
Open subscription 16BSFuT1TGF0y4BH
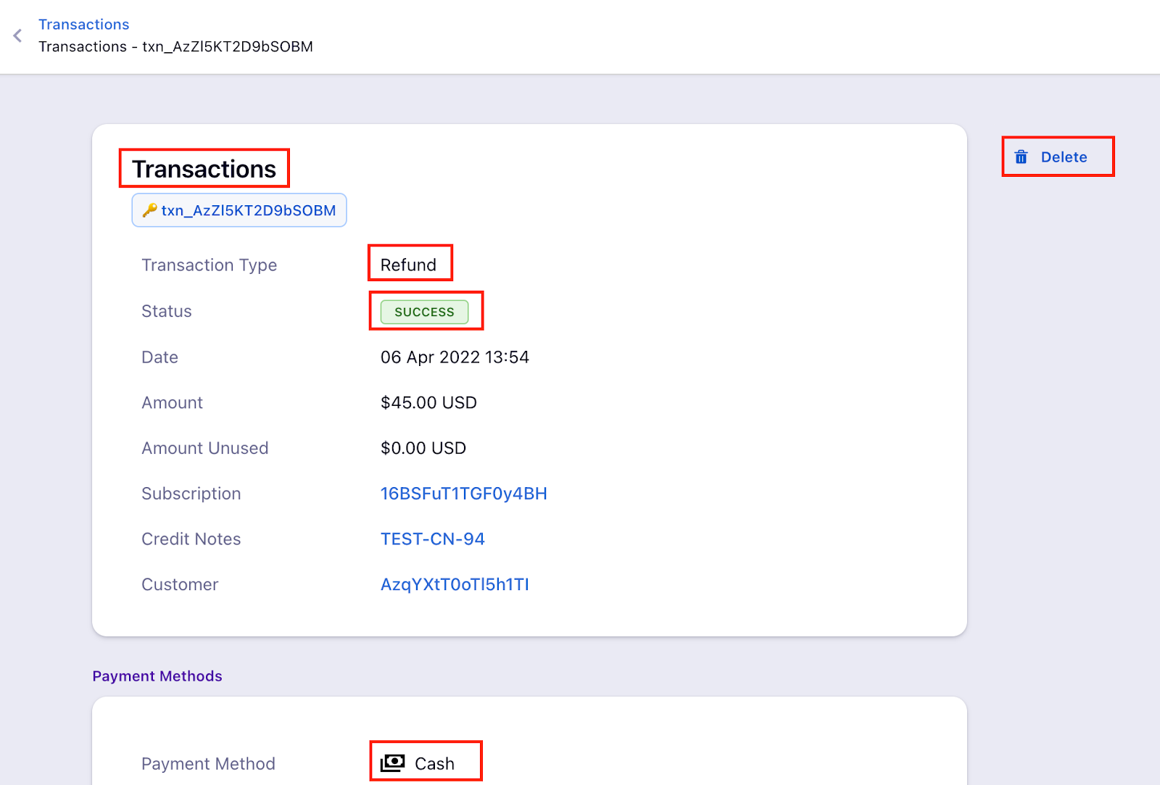[x=463, y=494]
